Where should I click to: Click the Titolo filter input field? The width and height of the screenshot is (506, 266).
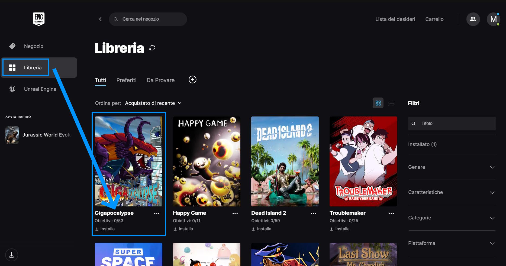tap(455, 124)
